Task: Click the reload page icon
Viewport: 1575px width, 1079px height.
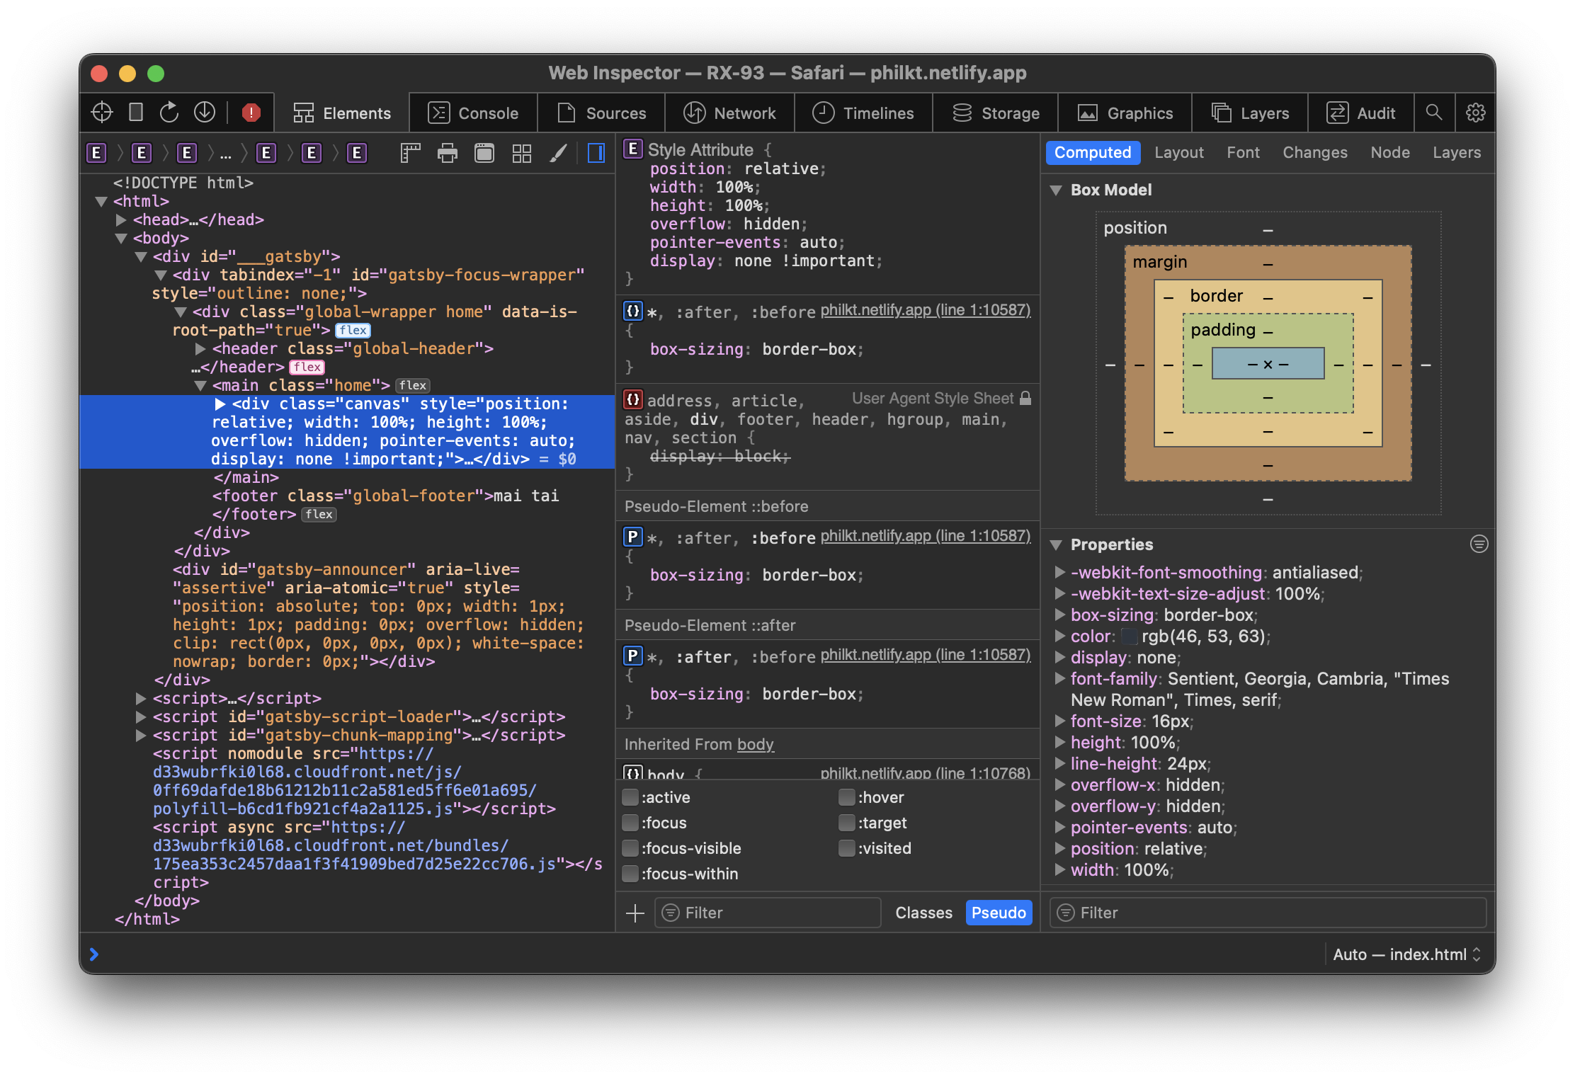Action: click(169, 113)
